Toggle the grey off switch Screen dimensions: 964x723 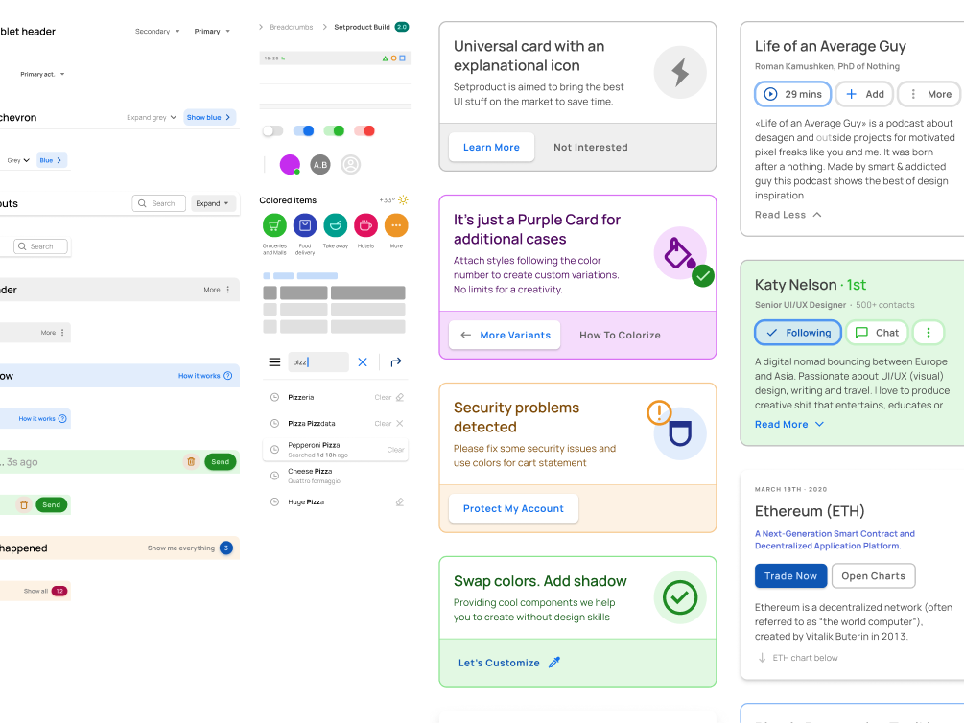272,131
